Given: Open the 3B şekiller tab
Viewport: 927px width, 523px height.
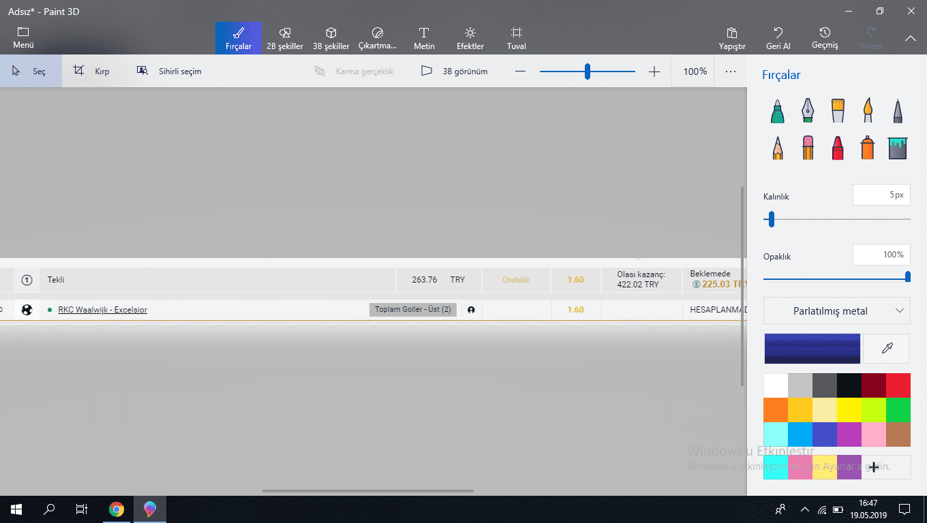Looking at the screenshot, I should point(331,38).
